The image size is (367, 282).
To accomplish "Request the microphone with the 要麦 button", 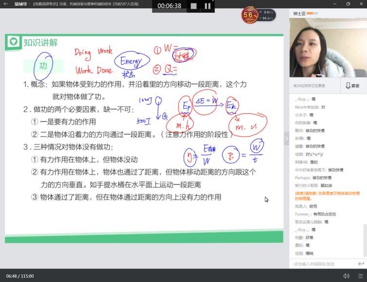I will (353, 86).
